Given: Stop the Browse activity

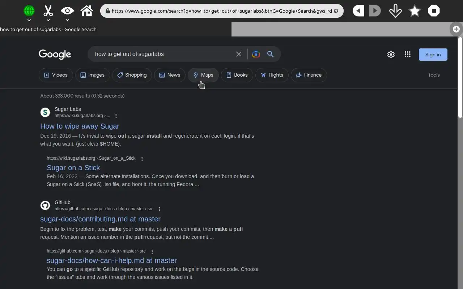Looking at the screenshot, I should tap(434, 11).
